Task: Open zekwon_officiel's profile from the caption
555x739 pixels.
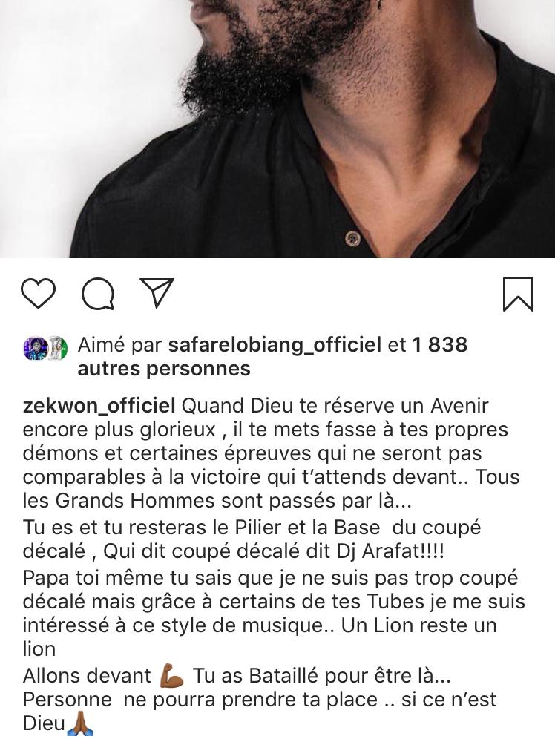Action: tap(99, 407)
